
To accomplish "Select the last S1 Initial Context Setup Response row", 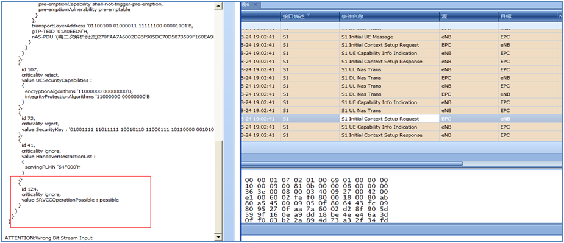I will click(x=402, y=135).
